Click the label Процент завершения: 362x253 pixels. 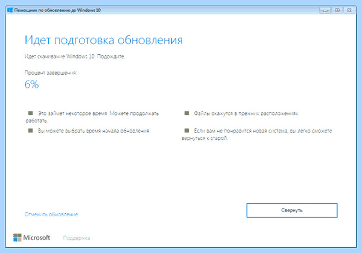(x=51, y=73)
